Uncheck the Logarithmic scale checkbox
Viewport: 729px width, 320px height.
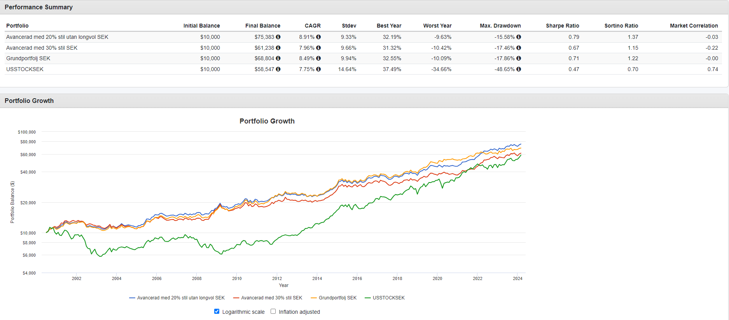point(217,311)
